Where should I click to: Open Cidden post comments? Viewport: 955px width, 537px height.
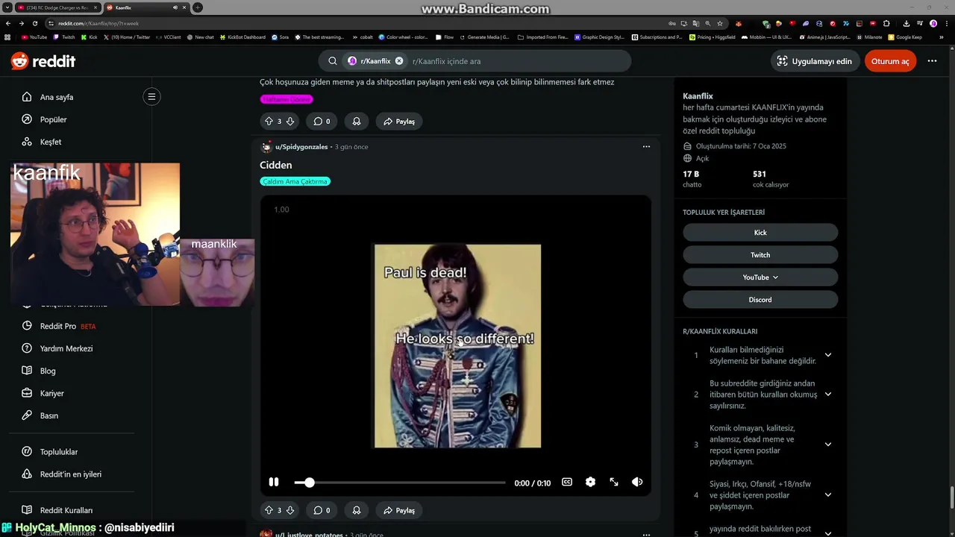pyautogui.click(x=322, y=510)
